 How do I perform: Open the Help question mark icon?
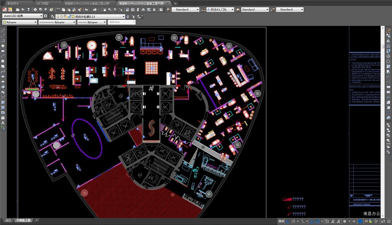point(161,10)
